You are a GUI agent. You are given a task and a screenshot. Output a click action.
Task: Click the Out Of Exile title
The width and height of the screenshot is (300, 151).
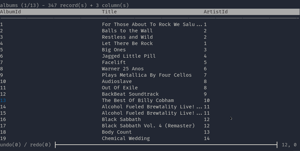click(x=120, y=88)
